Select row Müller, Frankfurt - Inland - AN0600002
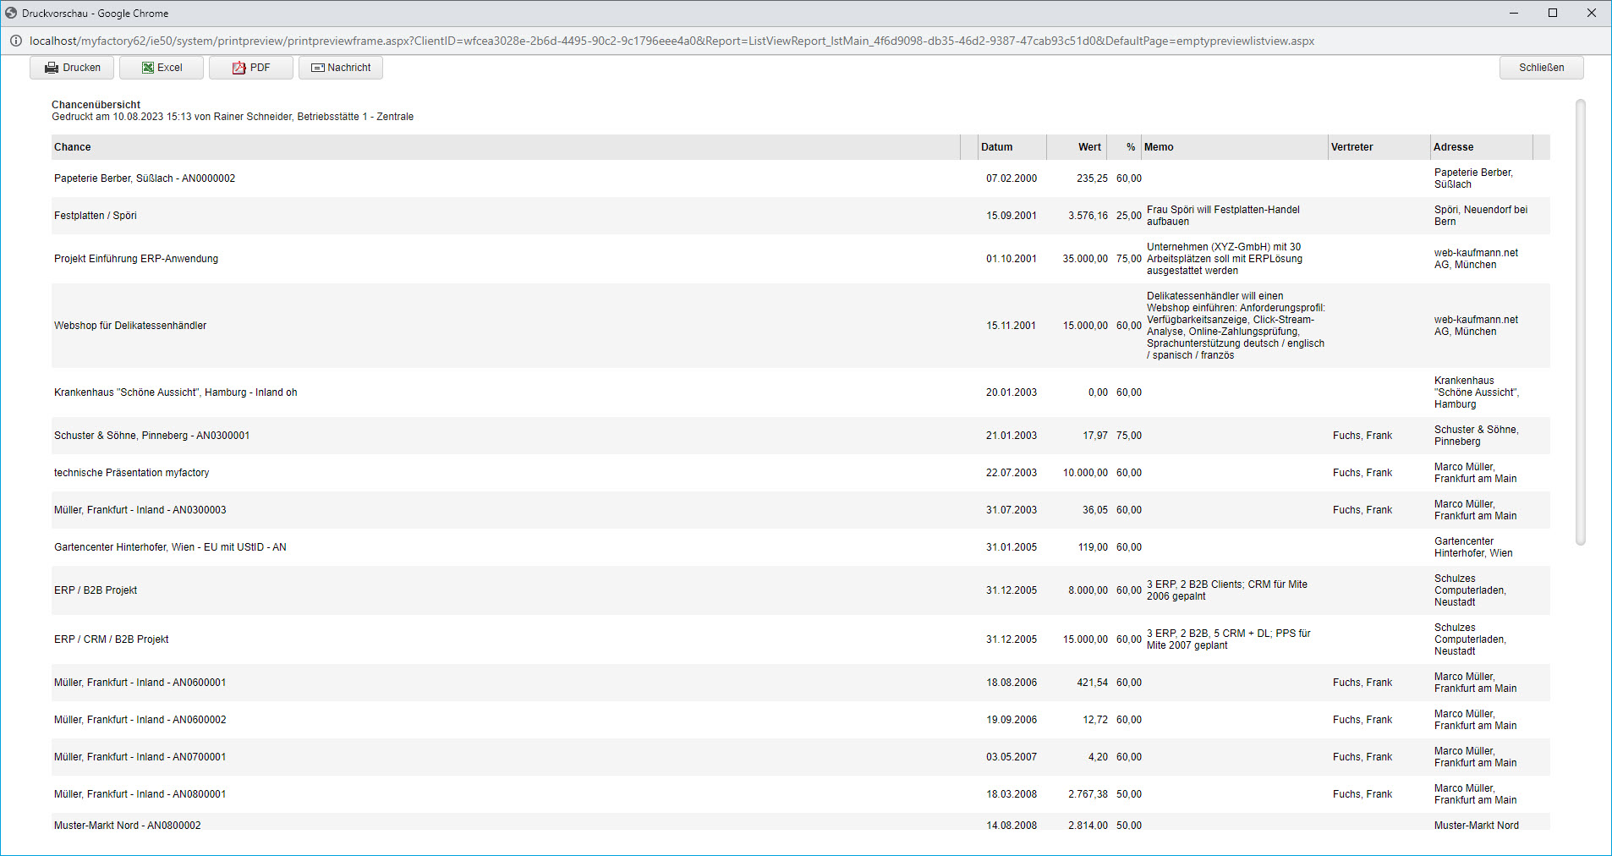Image resolution: width=1612 pixels, height=856 pixels. [800, 720]
